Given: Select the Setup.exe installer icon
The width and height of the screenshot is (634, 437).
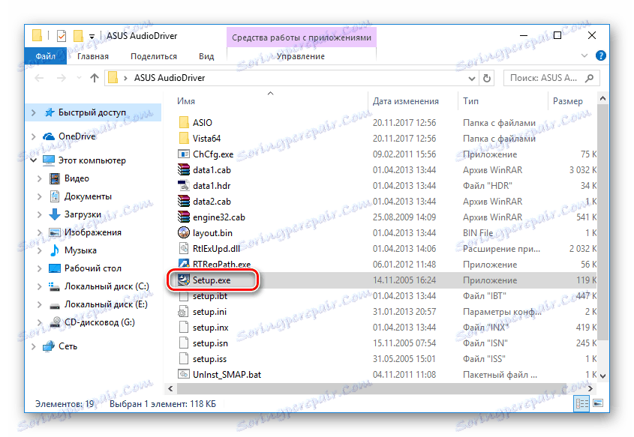Looking at the screenshot, I should tap(184, 280).
